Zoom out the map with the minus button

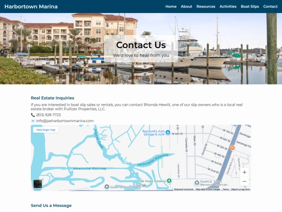pos(244,181)
